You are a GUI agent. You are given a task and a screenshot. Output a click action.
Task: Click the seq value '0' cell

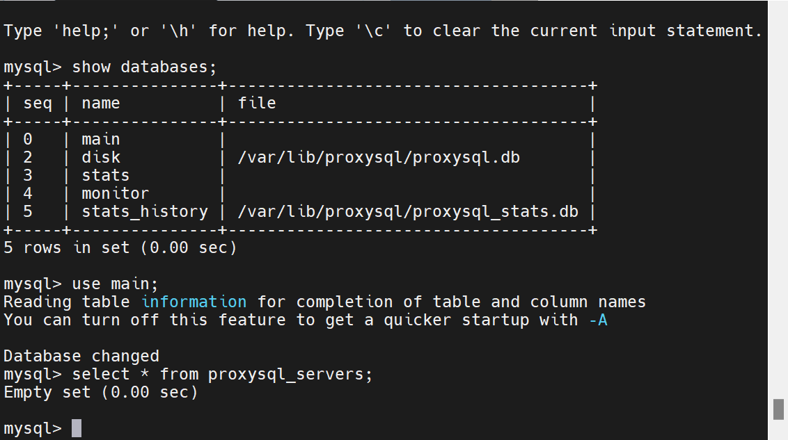point(28,140)
